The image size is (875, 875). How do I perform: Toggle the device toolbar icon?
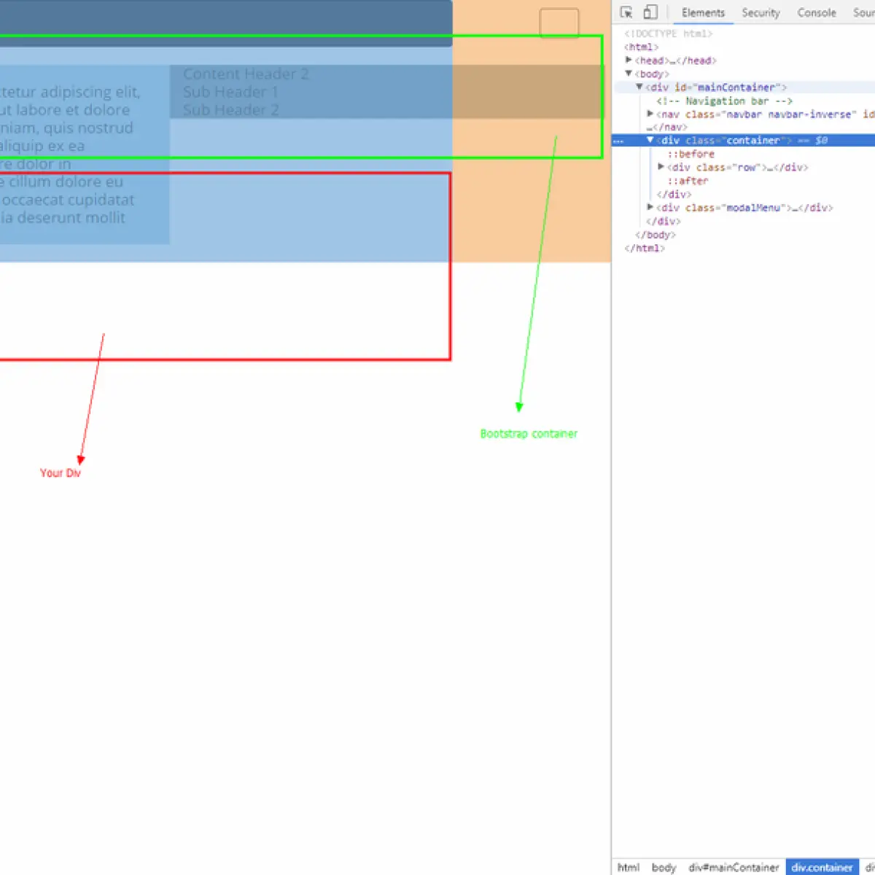click(x=650, y=12)
